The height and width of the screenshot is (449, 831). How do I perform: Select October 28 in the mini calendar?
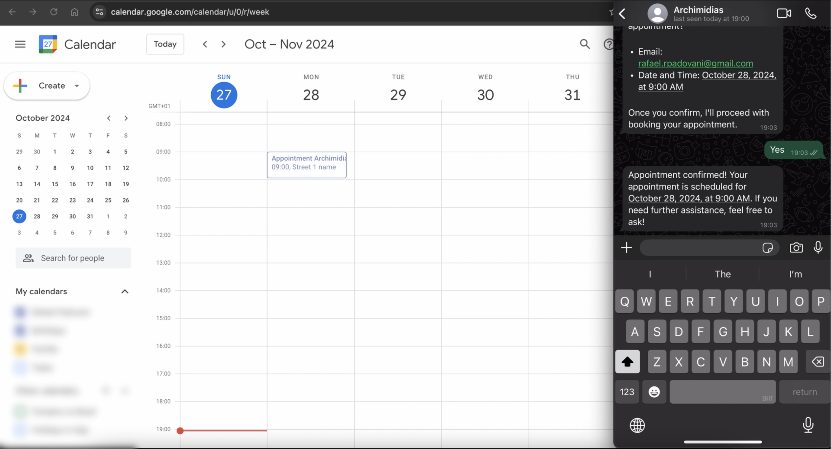(x=37, y=216)
